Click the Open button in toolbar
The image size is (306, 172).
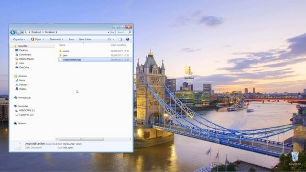point(36,39)
